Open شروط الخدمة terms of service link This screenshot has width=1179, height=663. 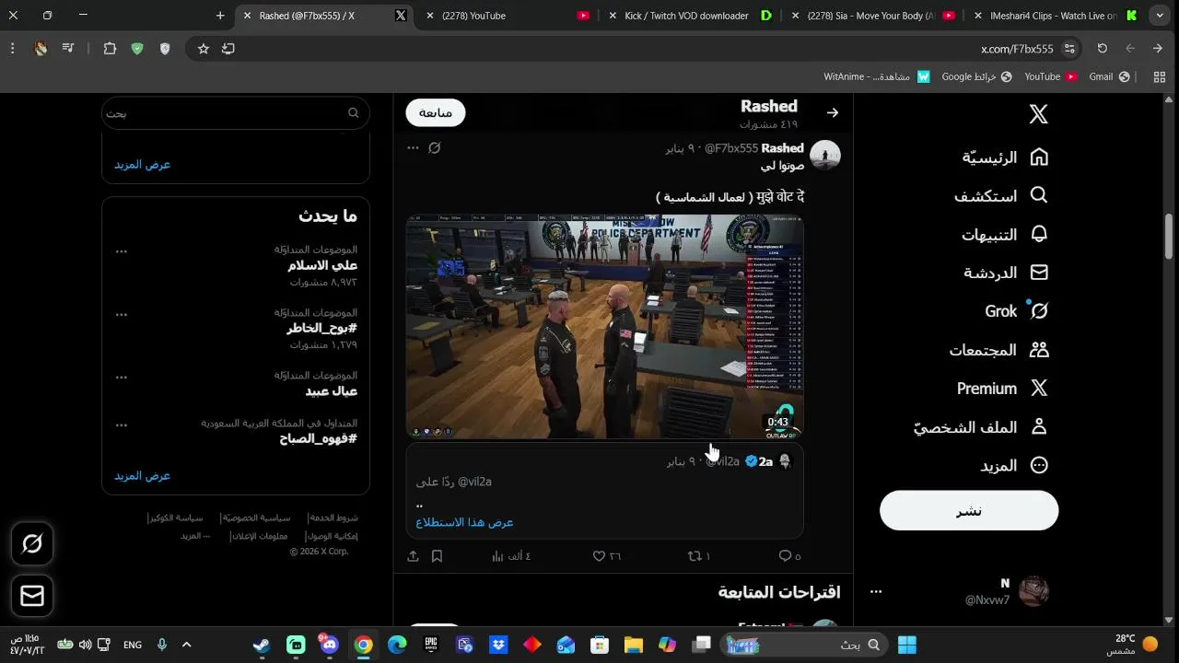333,518
